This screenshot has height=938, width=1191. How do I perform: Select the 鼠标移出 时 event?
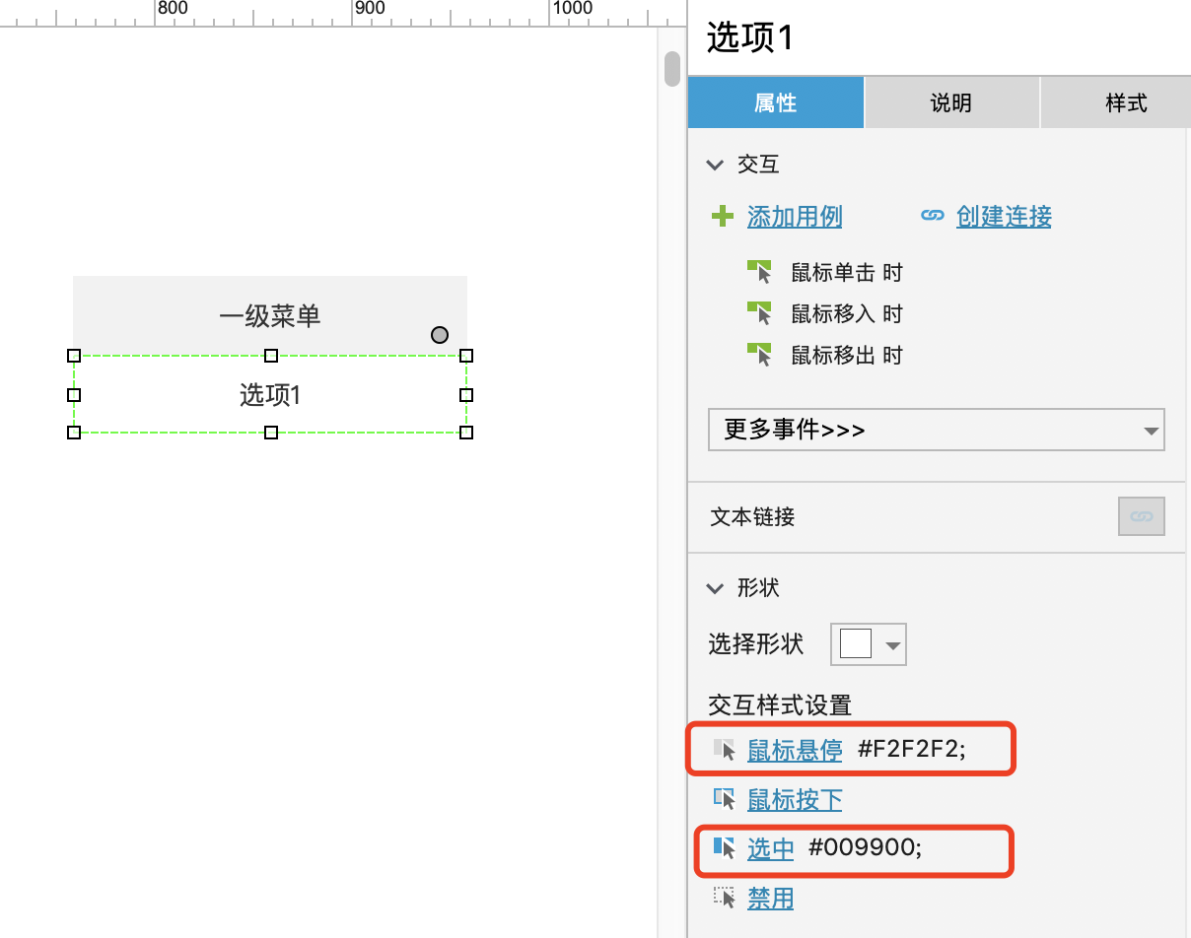(847, 355)
